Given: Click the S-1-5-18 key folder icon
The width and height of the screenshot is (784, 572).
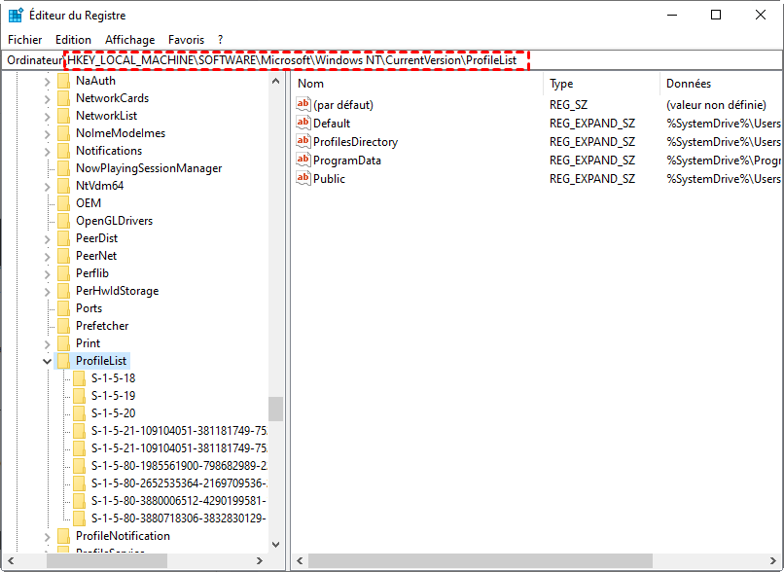Looking at the screenshot, I should 80,378.
